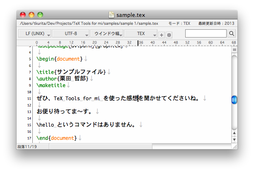254x172 pixels.
Task: Click the split view icon above scrollbar
Action: coord(235,49)
